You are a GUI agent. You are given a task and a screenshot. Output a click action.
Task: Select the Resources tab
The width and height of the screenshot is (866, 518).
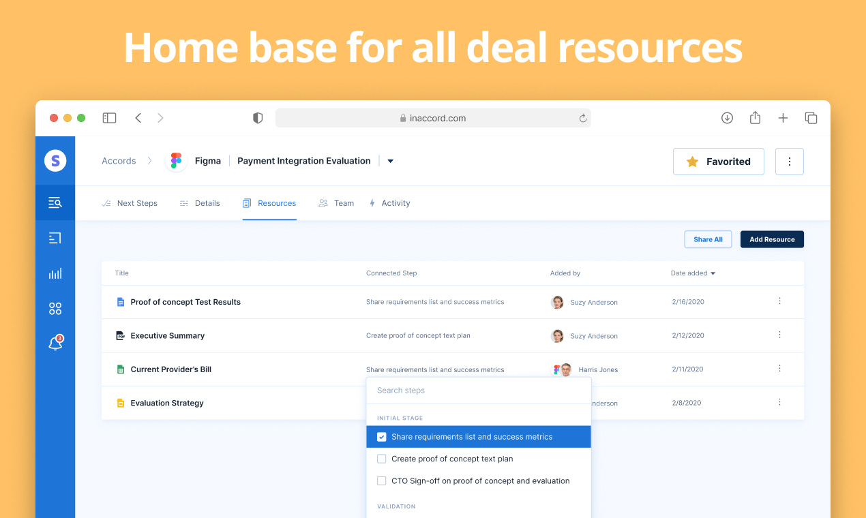pos(269,203)
